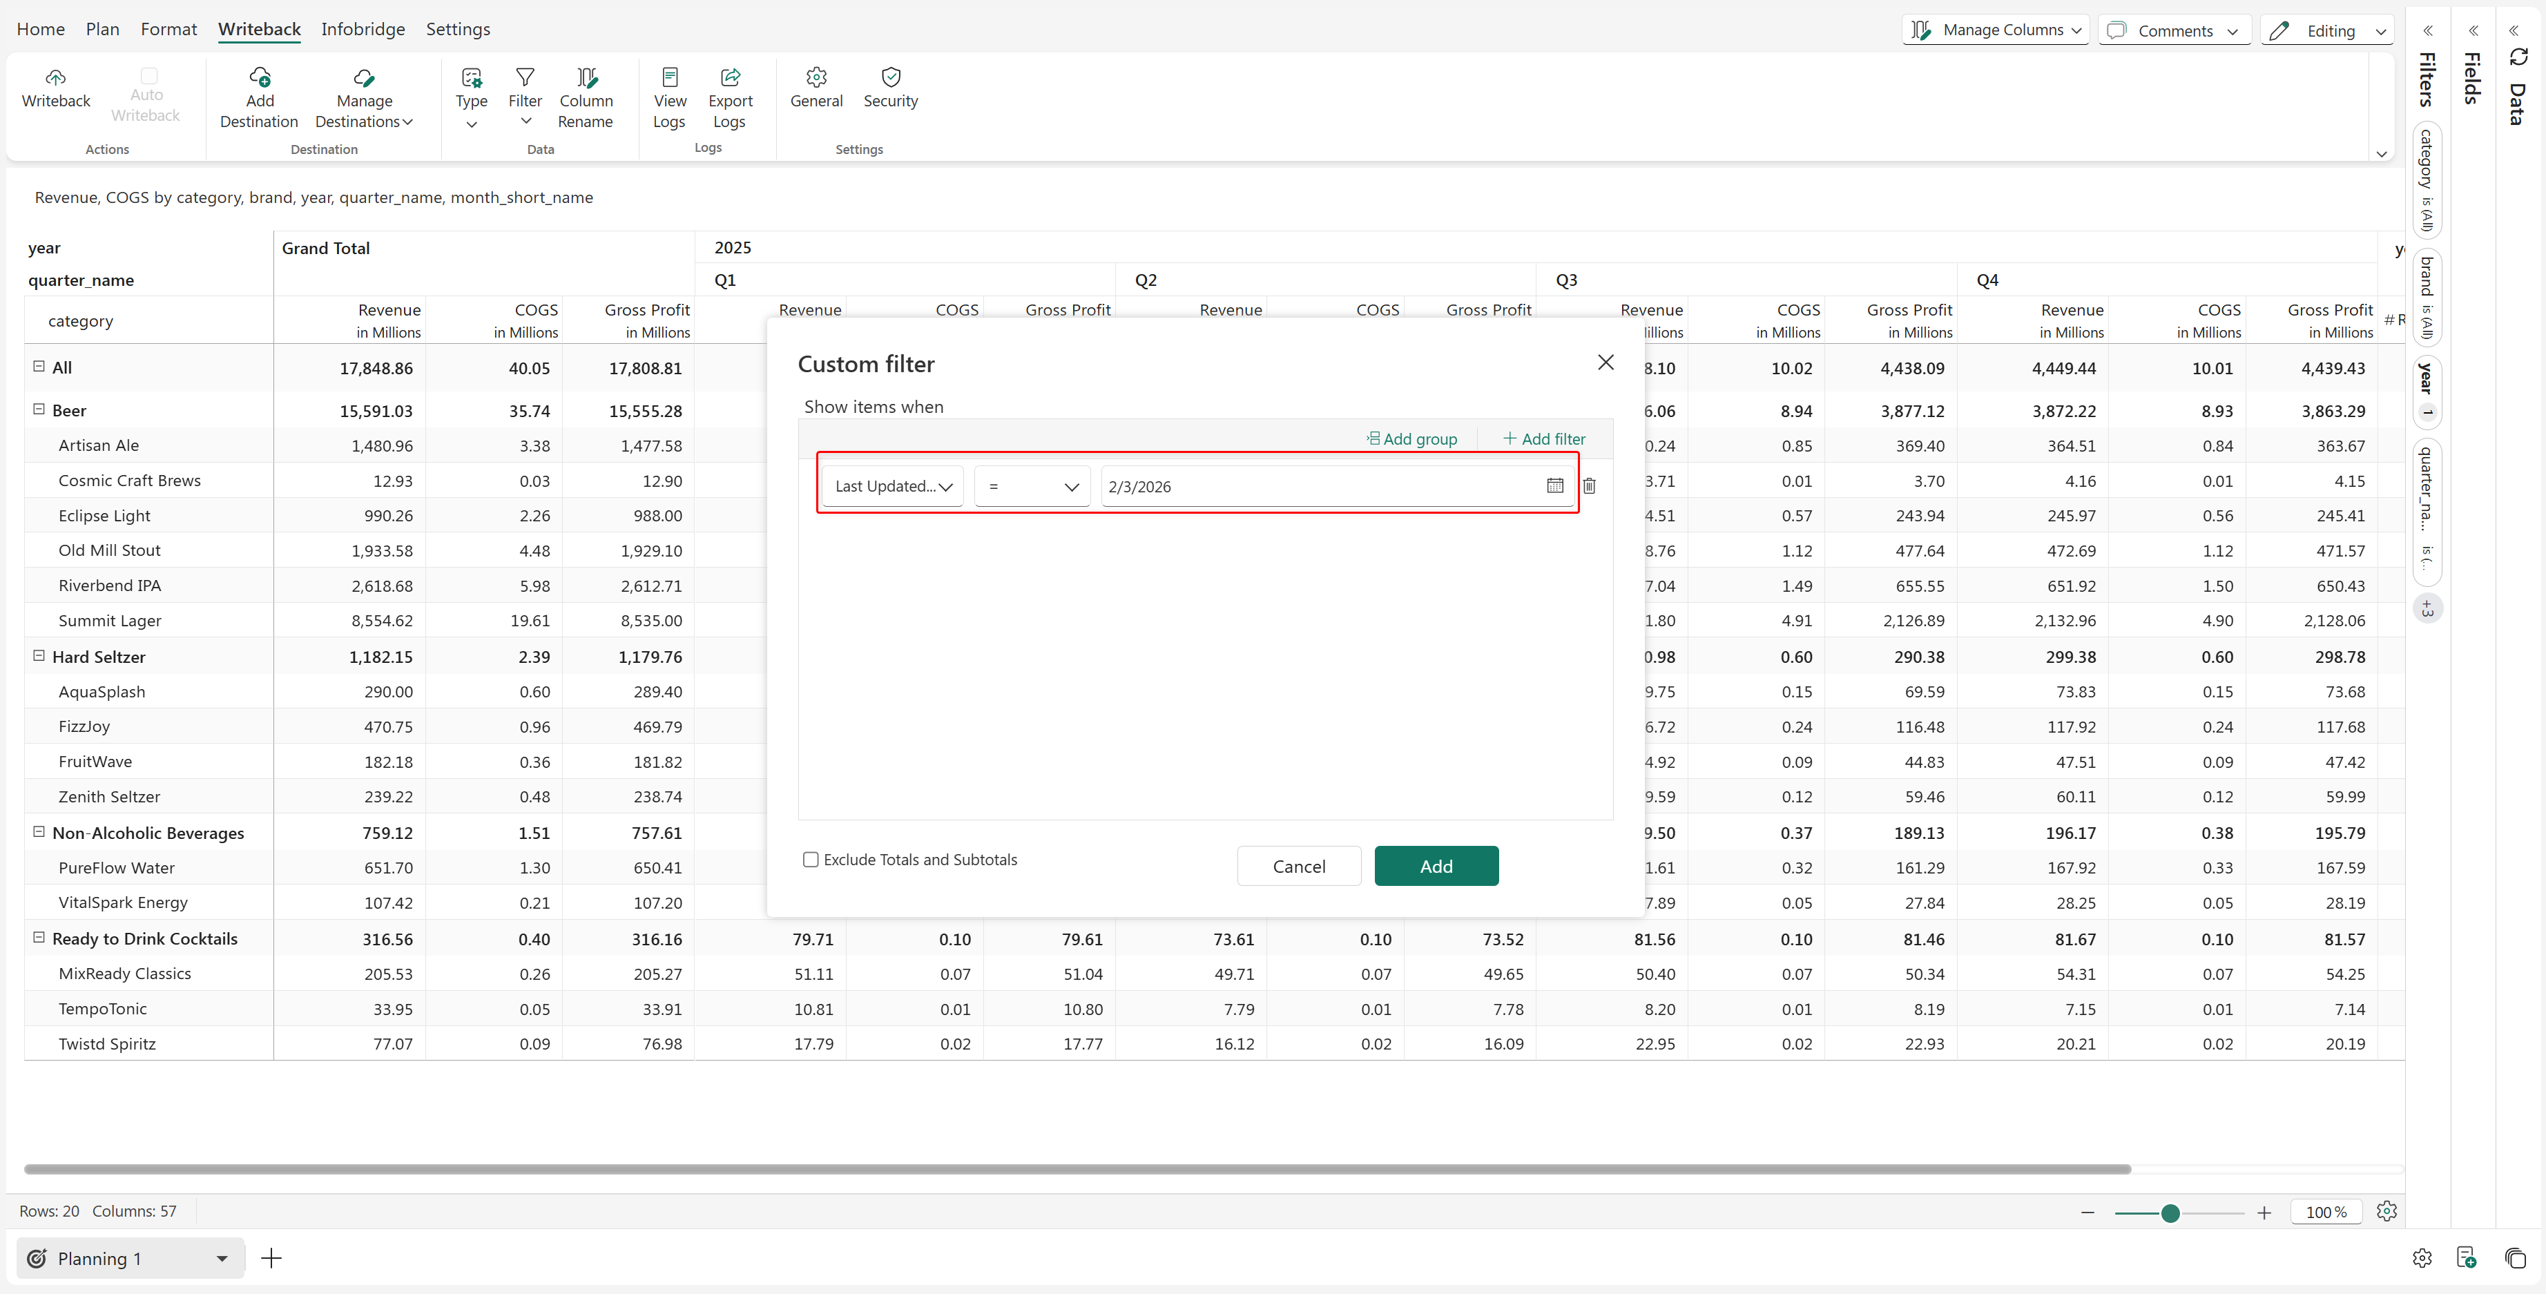The image size is (2546, 1294).
Task: Click the General settings gear icon
Action: click(816, 77)
